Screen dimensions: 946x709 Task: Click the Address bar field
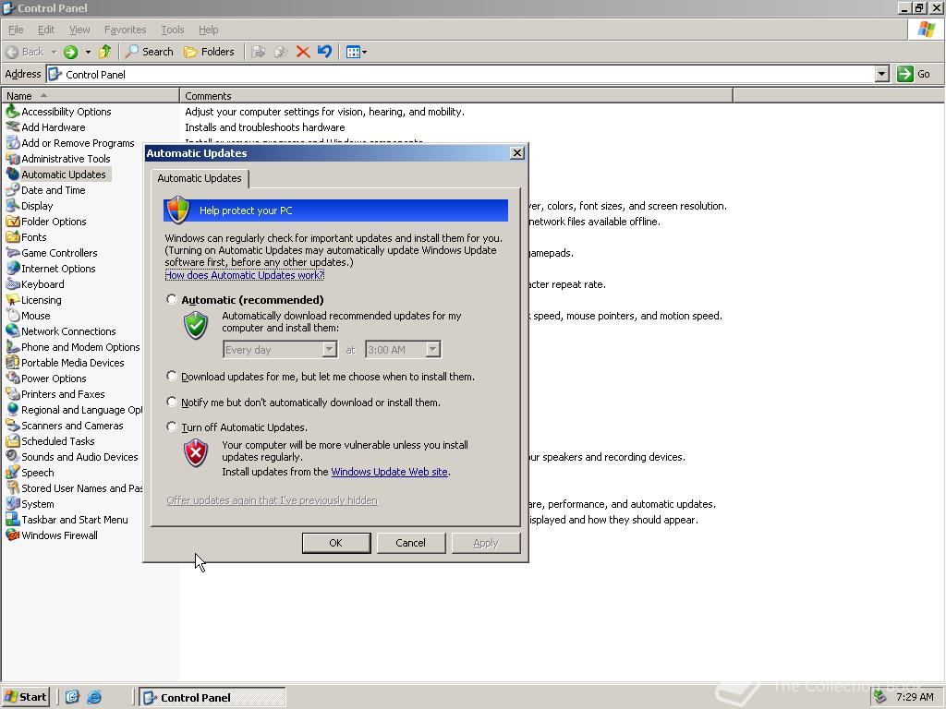click(461, 74)
